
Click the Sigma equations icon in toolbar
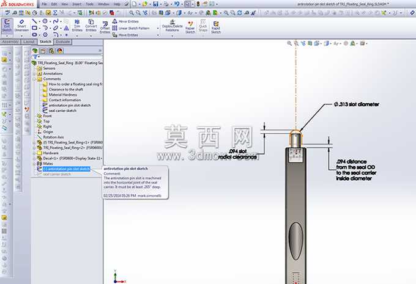[x=55, y=12]
